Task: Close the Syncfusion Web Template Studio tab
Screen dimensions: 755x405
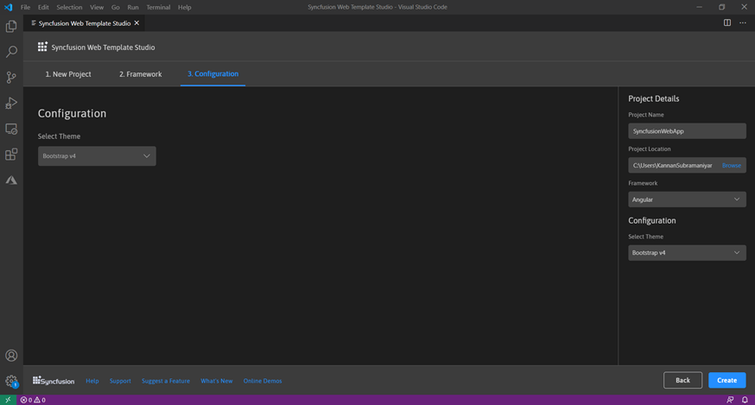Action: tap(136, 23)
